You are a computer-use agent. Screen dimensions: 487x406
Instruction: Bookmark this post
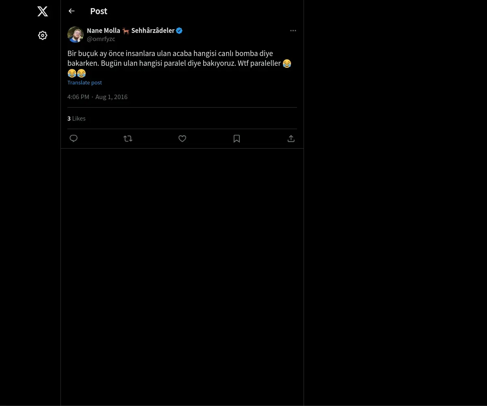[237, 138]
